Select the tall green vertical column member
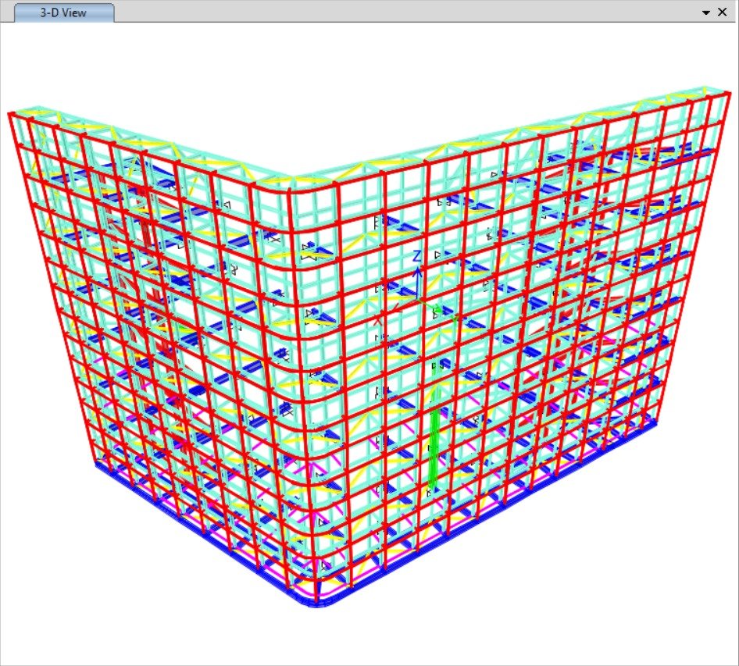 click(434, 437)
